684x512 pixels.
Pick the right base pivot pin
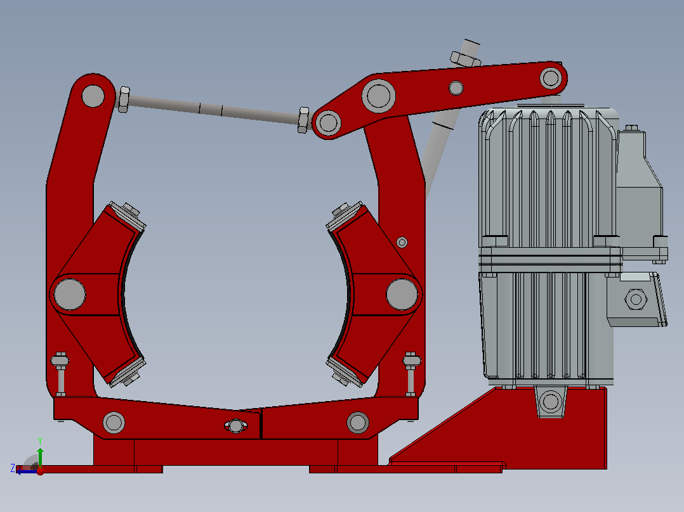tap(358, 422)
